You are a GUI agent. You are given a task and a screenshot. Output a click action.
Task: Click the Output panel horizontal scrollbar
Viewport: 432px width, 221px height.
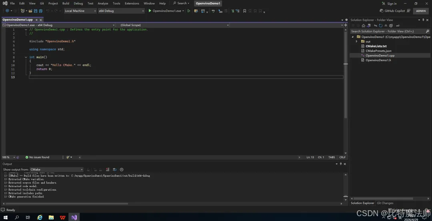point(66,204)
